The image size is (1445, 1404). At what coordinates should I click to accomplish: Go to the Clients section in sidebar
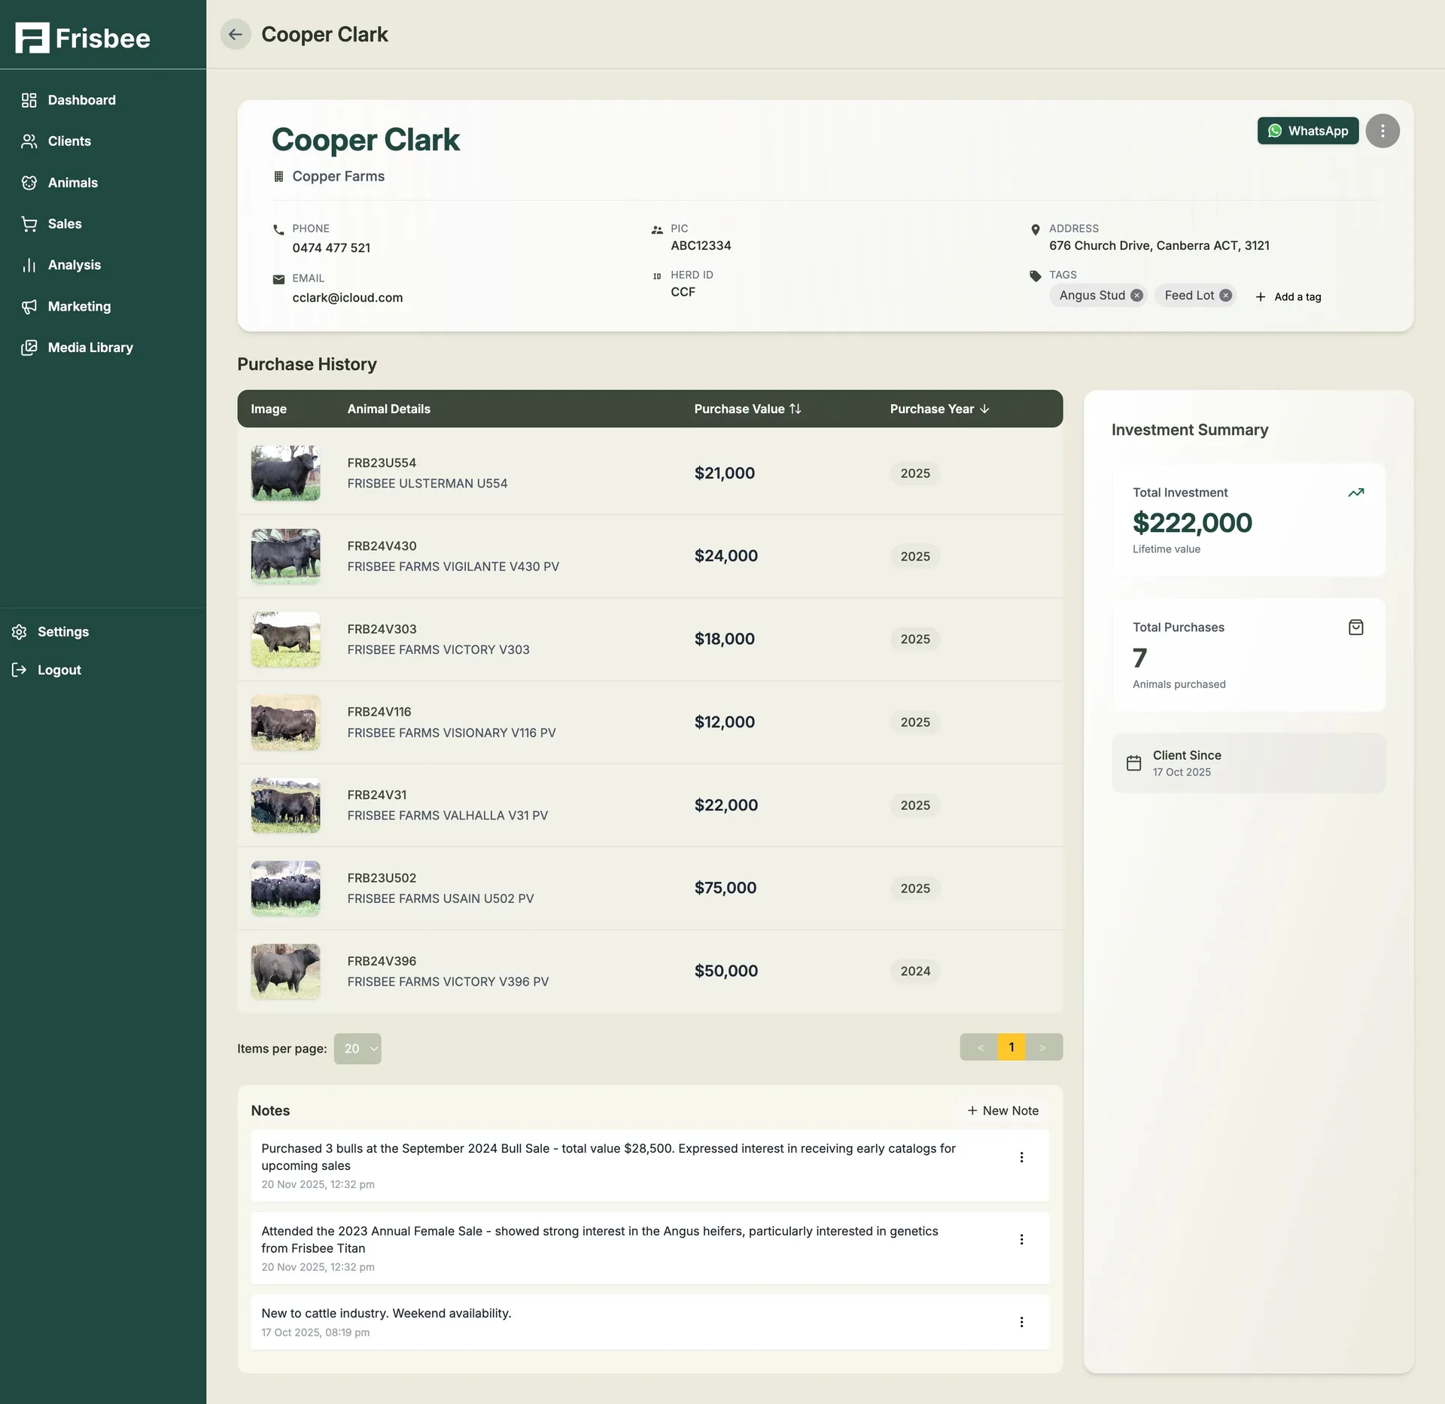point(70,141)
